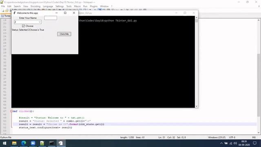261x147 pixels.
Task: Open the Window menu
Action: 104,7
